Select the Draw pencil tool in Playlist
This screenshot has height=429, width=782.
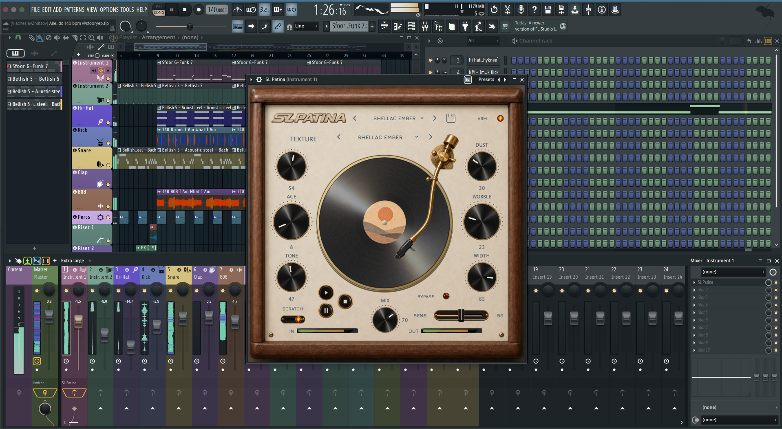click(x=31, y=37)
